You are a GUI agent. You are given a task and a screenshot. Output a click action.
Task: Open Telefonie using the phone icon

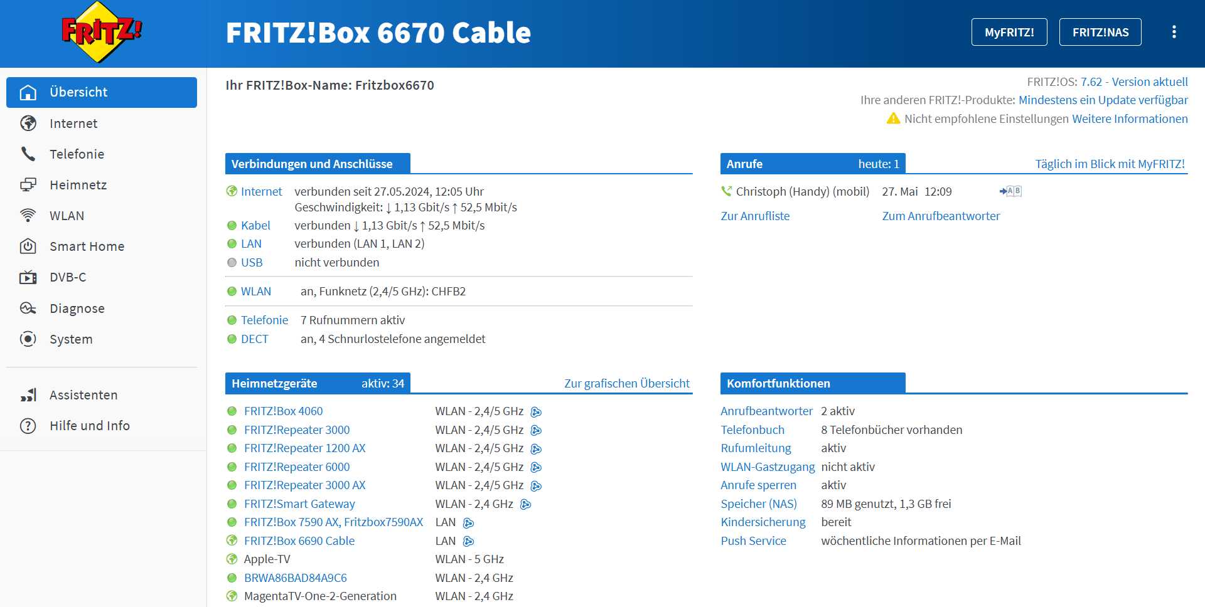(28, 154)
